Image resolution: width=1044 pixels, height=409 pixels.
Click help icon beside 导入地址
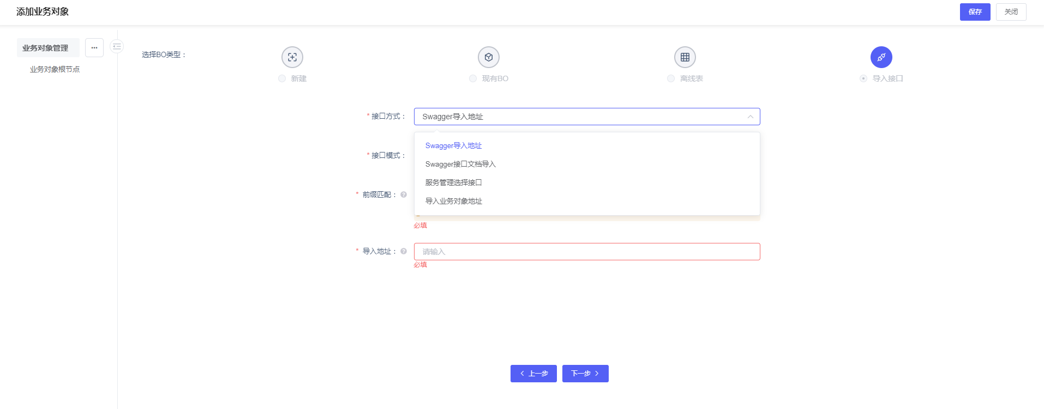404,251
